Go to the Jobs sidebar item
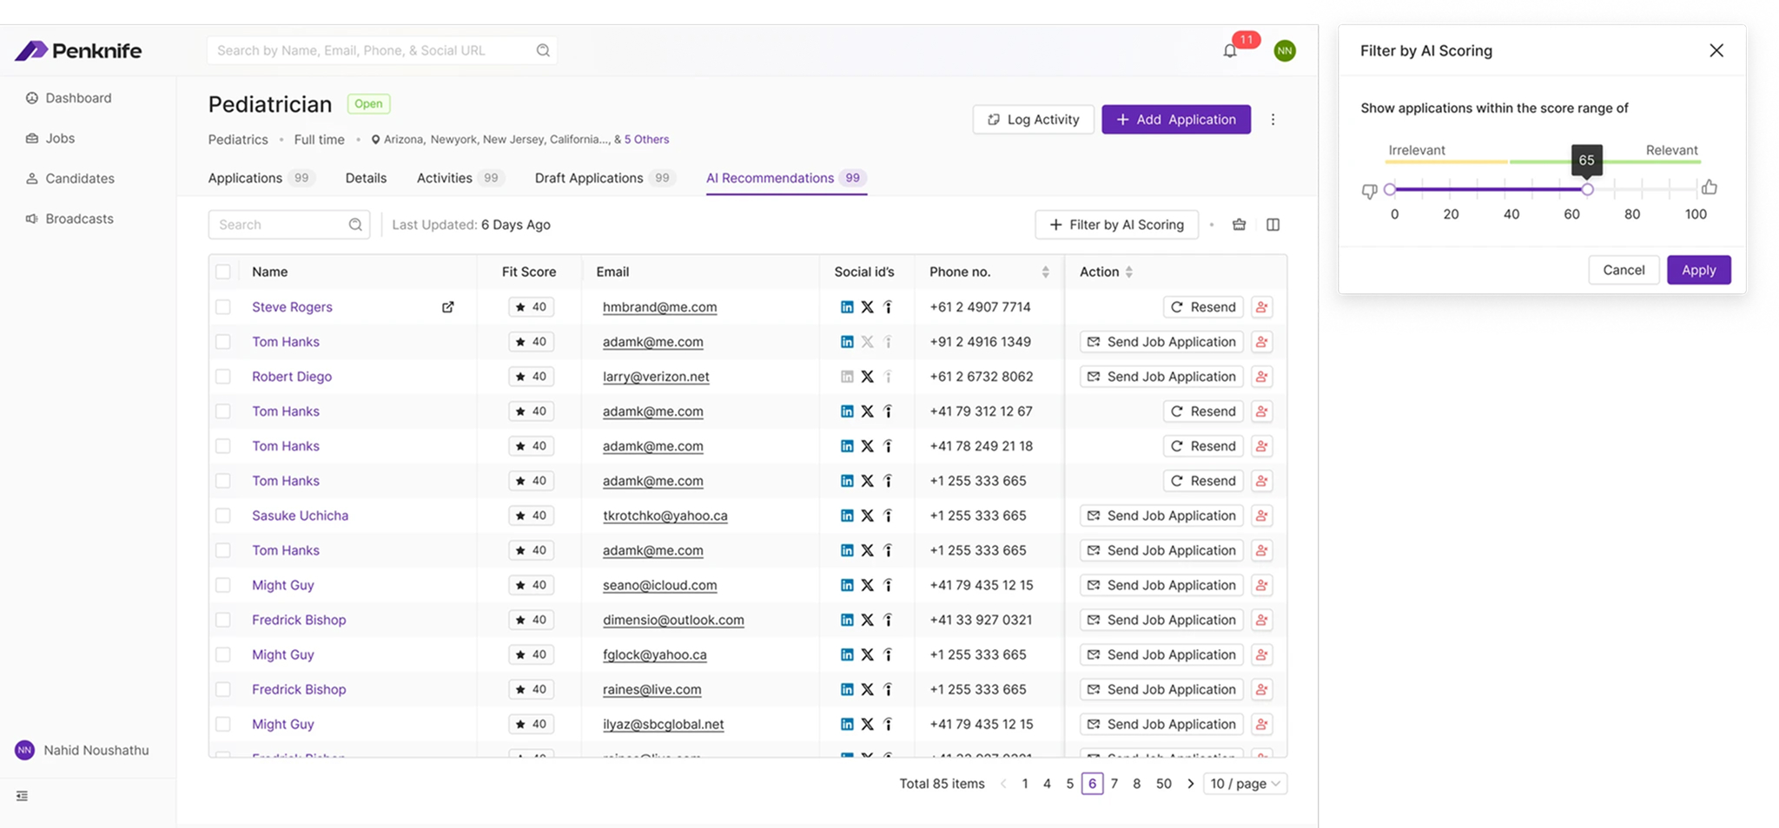The image size is (1779, 828). coord(50,138)
